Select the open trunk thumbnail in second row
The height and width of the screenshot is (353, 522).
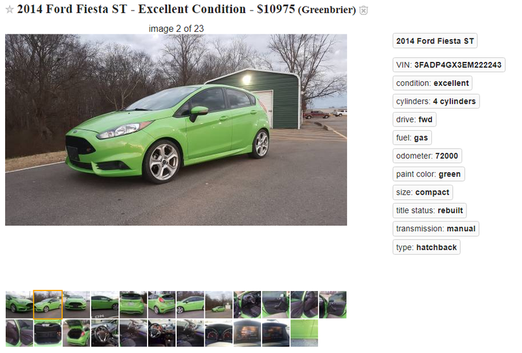pos(76,333)
